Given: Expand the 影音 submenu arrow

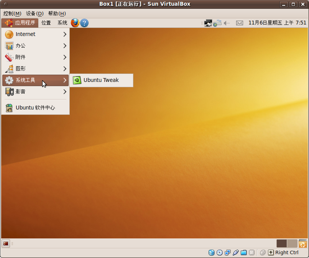Looking at the screenshot, I should coord(65,92).
